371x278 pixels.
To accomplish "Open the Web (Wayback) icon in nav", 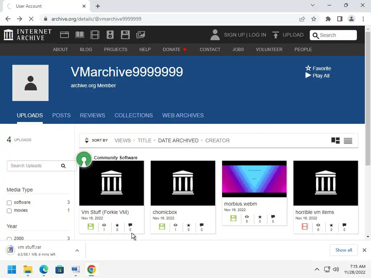I will [64, 35].
